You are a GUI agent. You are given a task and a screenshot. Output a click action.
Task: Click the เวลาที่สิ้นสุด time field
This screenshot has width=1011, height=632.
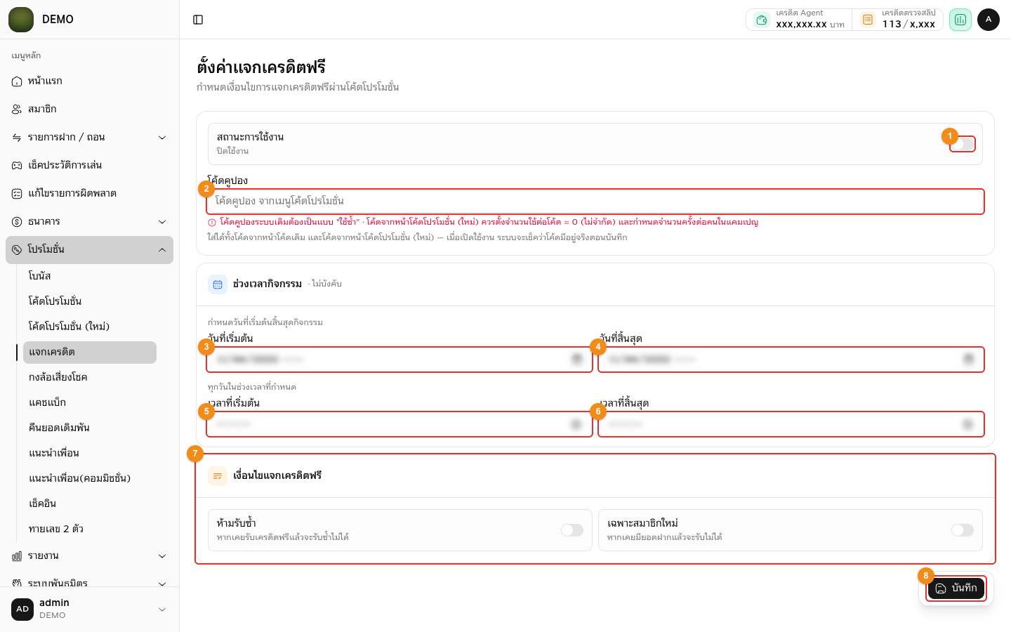tap(791, 424)
